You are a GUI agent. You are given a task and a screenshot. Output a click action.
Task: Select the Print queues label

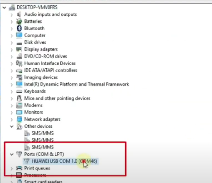pyautogui.click(x=37, y=168)
